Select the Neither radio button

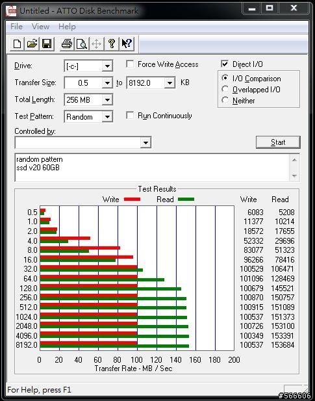(x=225, y=100)
